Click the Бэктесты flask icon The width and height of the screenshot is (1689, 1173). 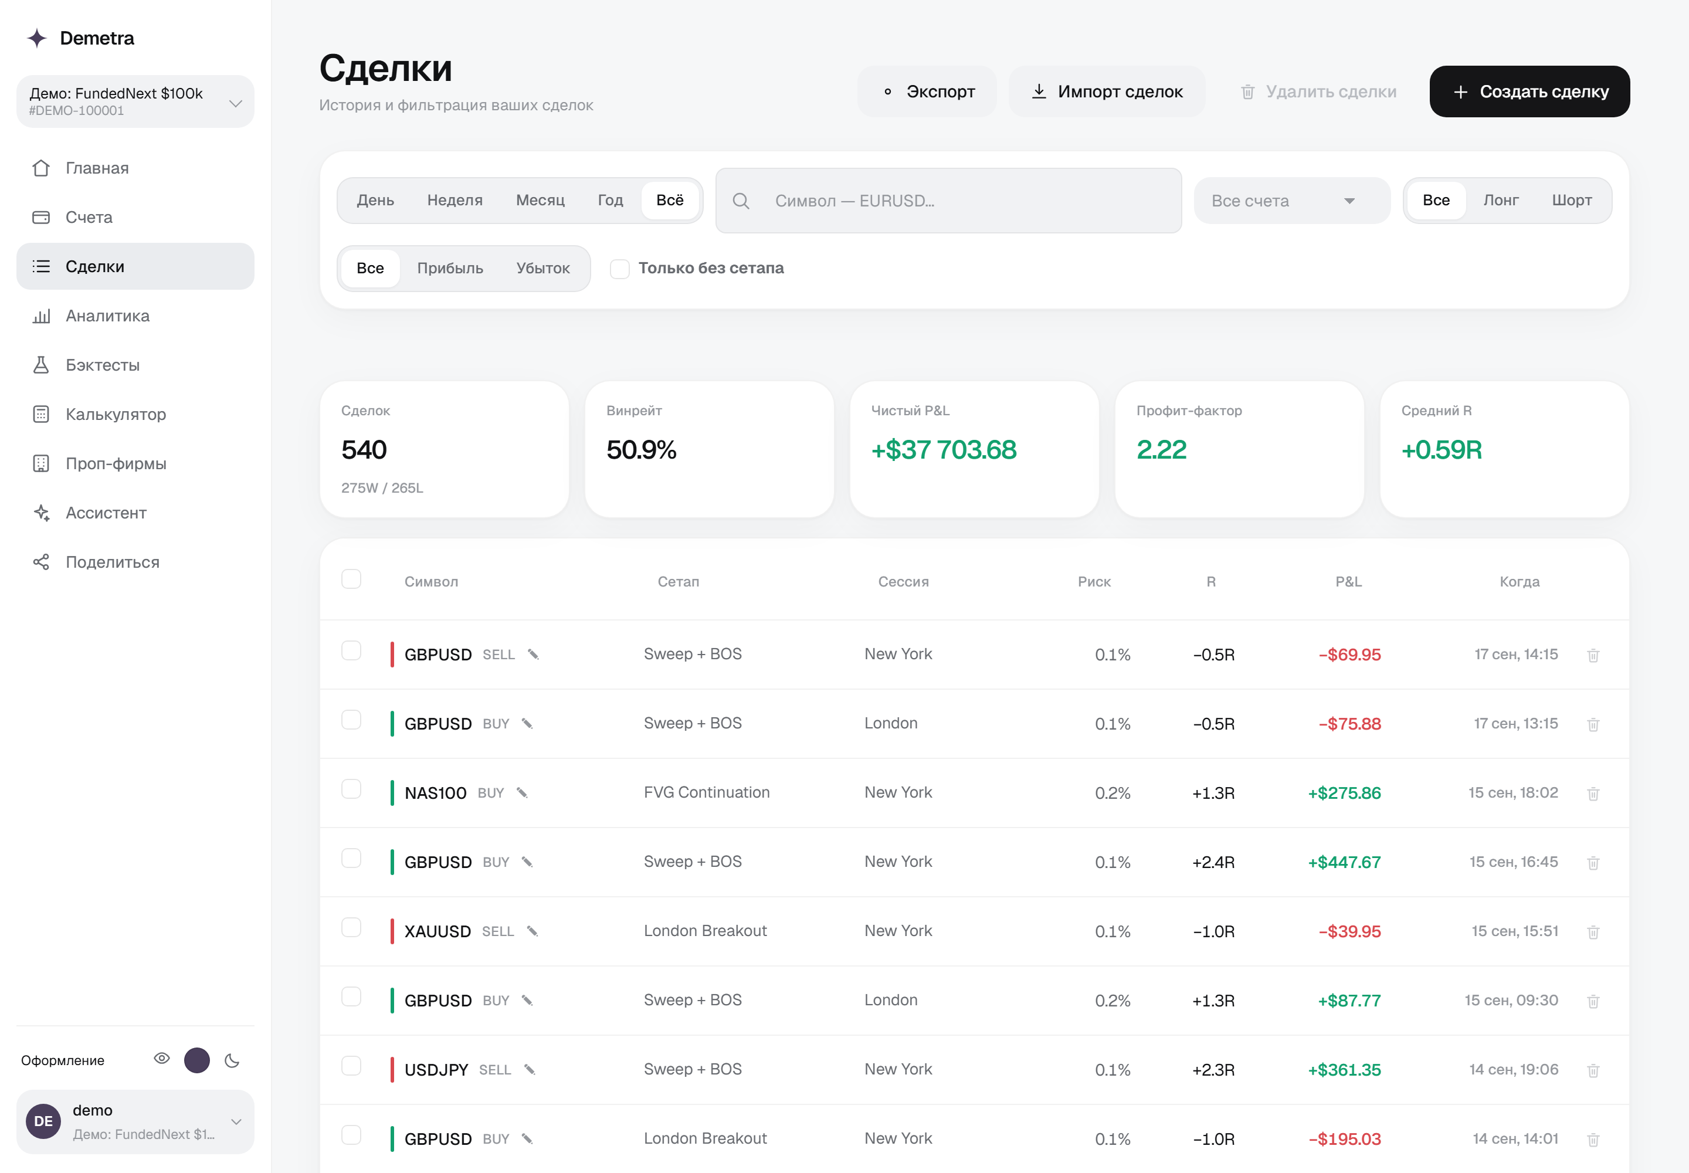click(x=41, y=365)
